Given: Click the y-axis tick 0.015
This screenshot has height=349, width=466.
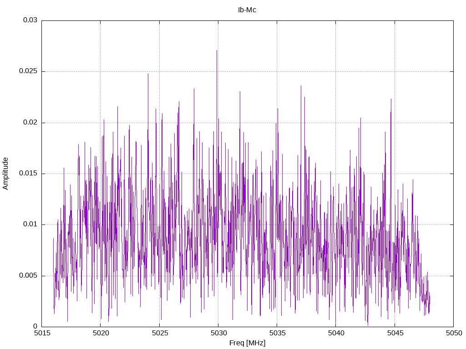Looking at the screenshot, I should (x=28, y=173).
